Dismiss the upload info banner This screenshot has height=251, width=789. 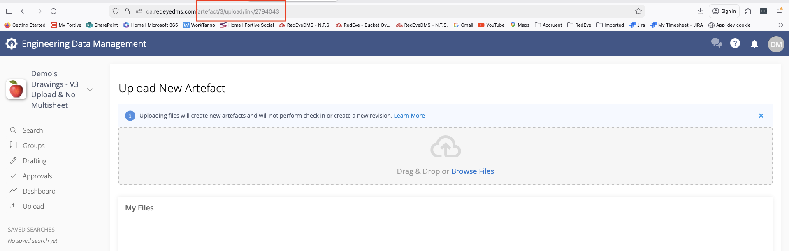761,116
